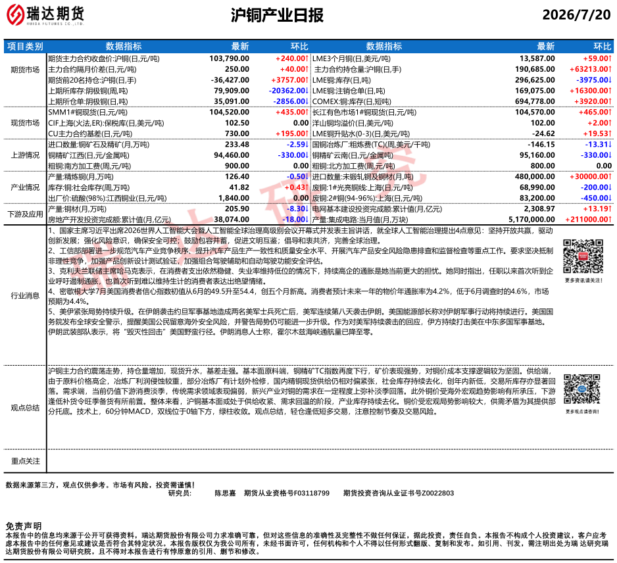Click the 免责声明 heading
Screen dimensions: 617x563
24,526
